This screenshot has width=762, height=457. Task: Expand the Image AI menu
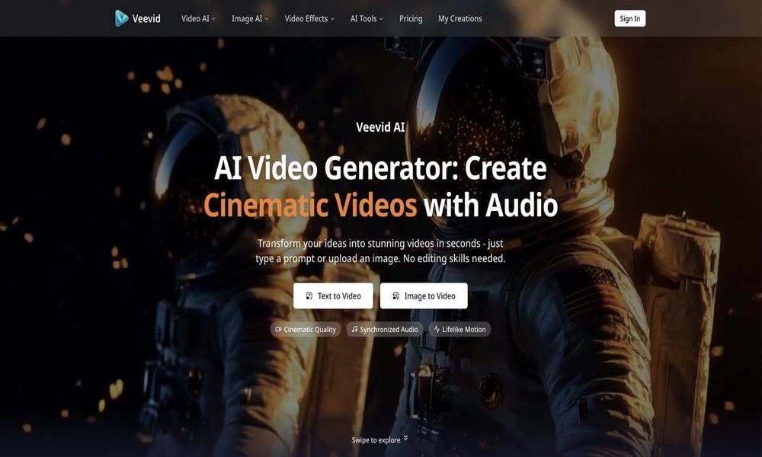pyautogui.click(x=249, y=18)
